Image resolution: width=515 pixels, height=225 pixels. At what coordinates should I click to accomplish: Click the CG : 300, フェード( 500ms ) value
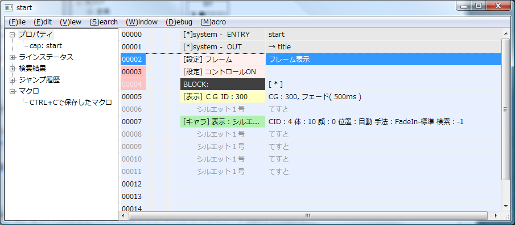point(315,97)
